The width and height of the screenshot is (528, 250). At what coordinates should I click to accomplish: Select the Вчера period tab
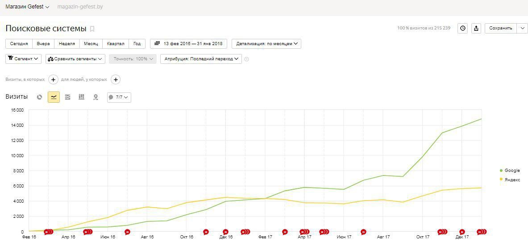(x=43, y=44)
